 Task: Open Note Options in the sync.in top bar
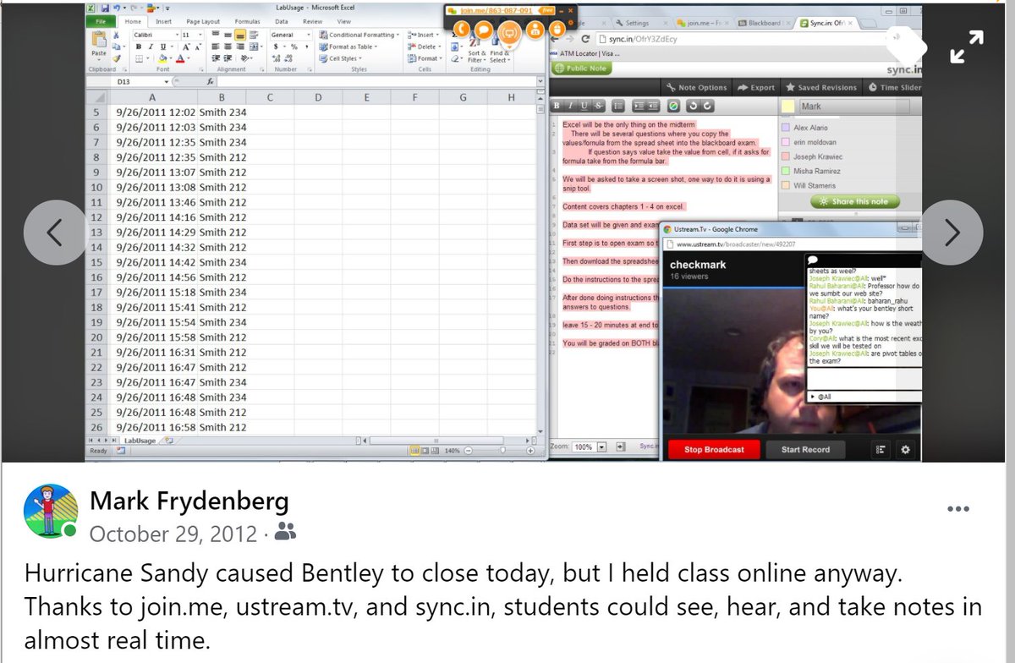696,87
